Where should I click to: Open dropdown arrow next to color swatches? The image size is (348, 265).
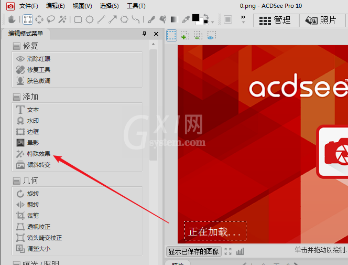pyautogui.click(x=212, y=22)
